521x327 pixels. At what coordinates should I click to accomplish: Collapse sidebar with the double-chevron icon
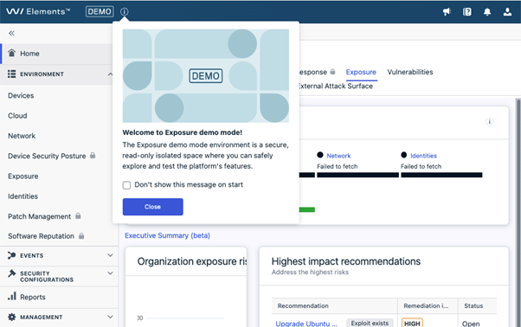pos(11,33)
